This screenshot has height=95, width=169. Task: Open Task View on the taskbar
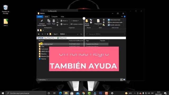coord(54,93)
